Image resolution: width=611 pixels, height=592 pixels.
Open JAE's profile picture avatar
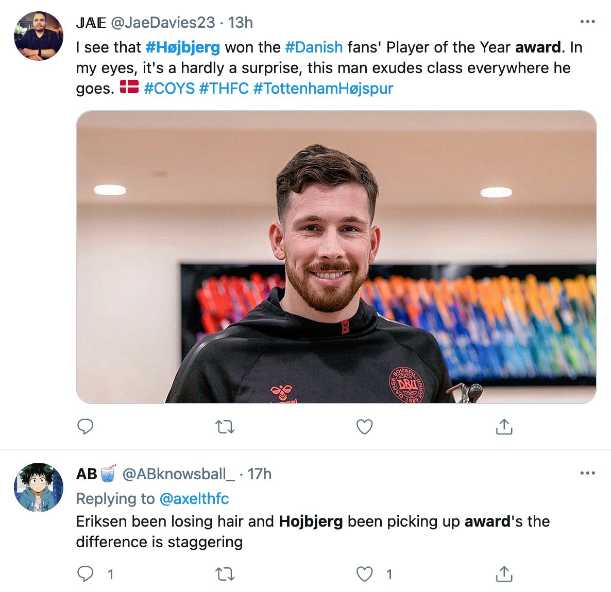pos(39,36)
